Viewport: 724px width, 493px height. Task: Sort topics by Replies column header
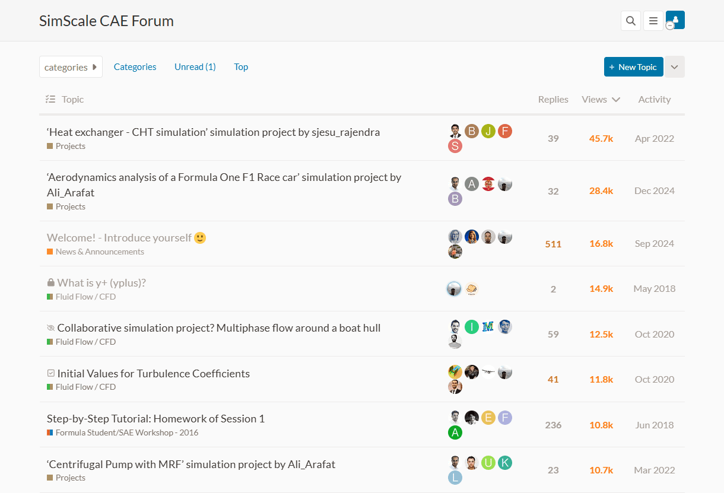pos(552,100)
